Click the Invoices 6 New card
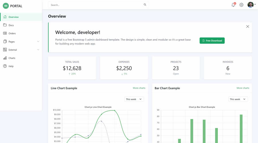This screenshot has height=143, width=258. tap(228, 68)
